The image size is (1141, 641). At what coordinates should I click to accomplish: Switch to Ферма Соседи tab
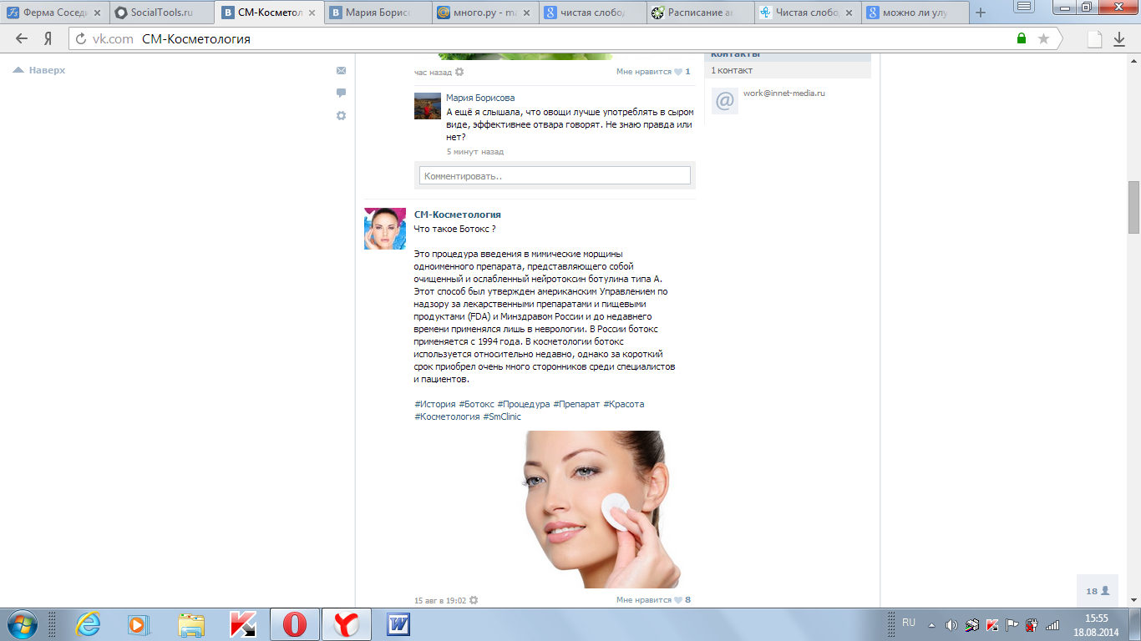(x=55, y=13)
